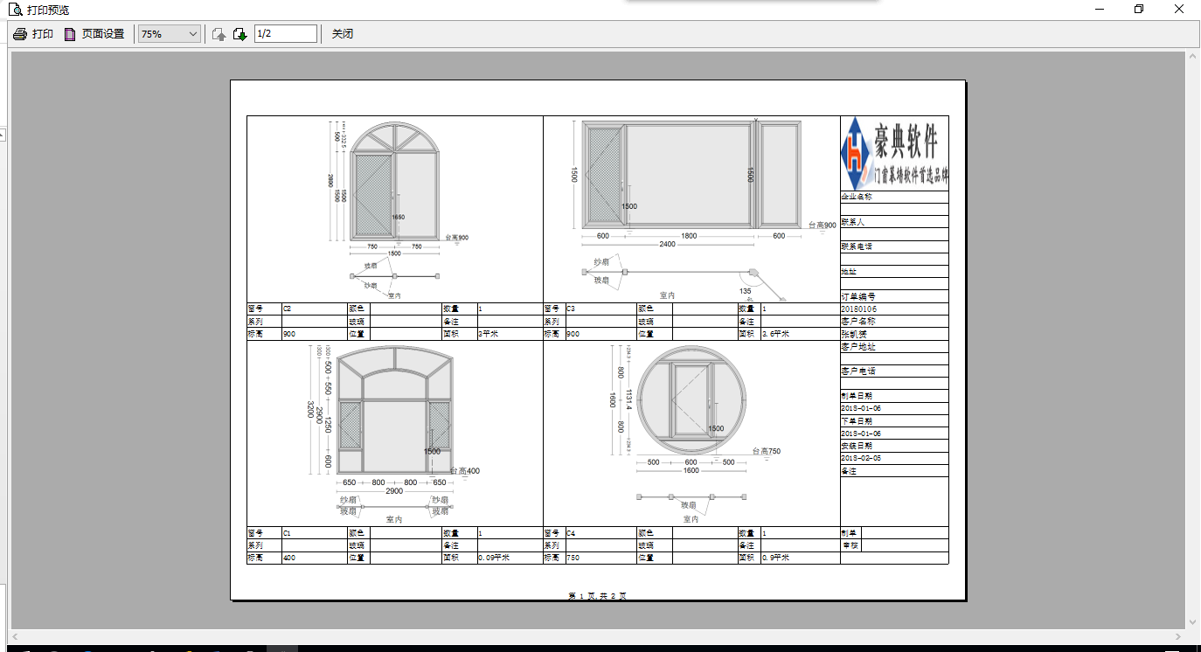
Task: Click the printer icon to print
Action: click(x=21, y=34)
